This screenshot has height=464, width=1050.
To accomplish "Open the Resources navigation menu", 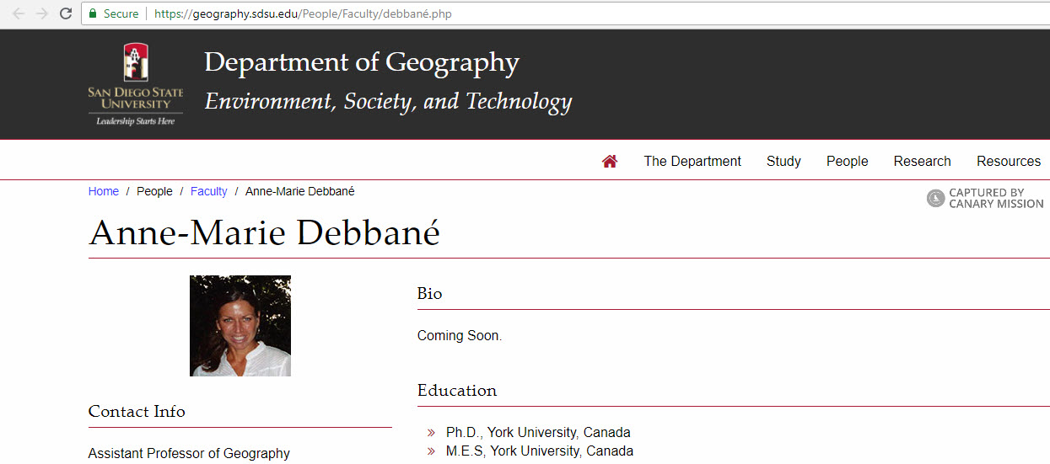I will click(x=1008, y=161).
